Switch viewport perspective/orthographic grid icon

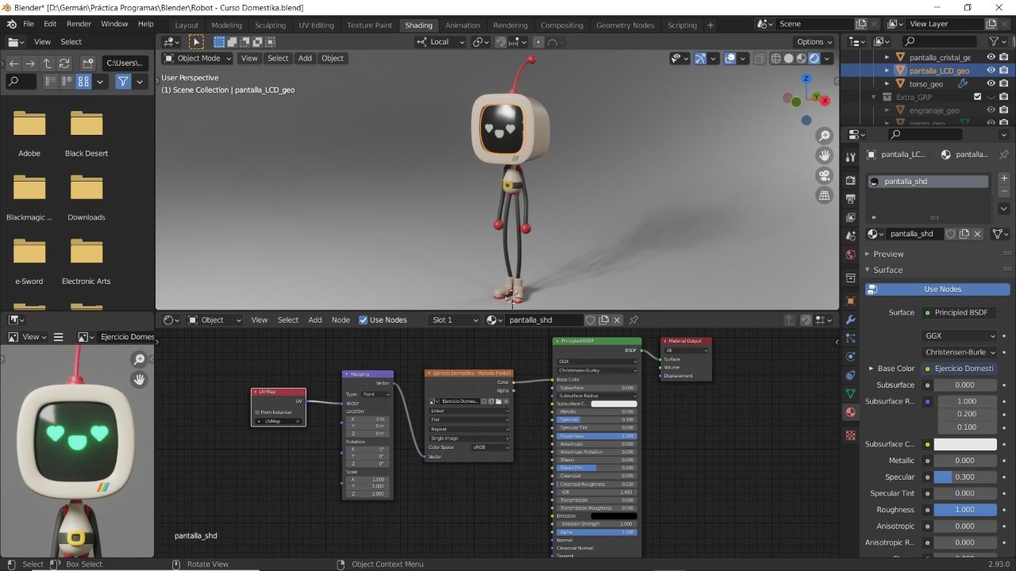point(825,195)
